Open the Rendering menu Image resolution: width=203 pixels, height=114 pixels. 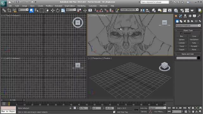click(82, 6)
